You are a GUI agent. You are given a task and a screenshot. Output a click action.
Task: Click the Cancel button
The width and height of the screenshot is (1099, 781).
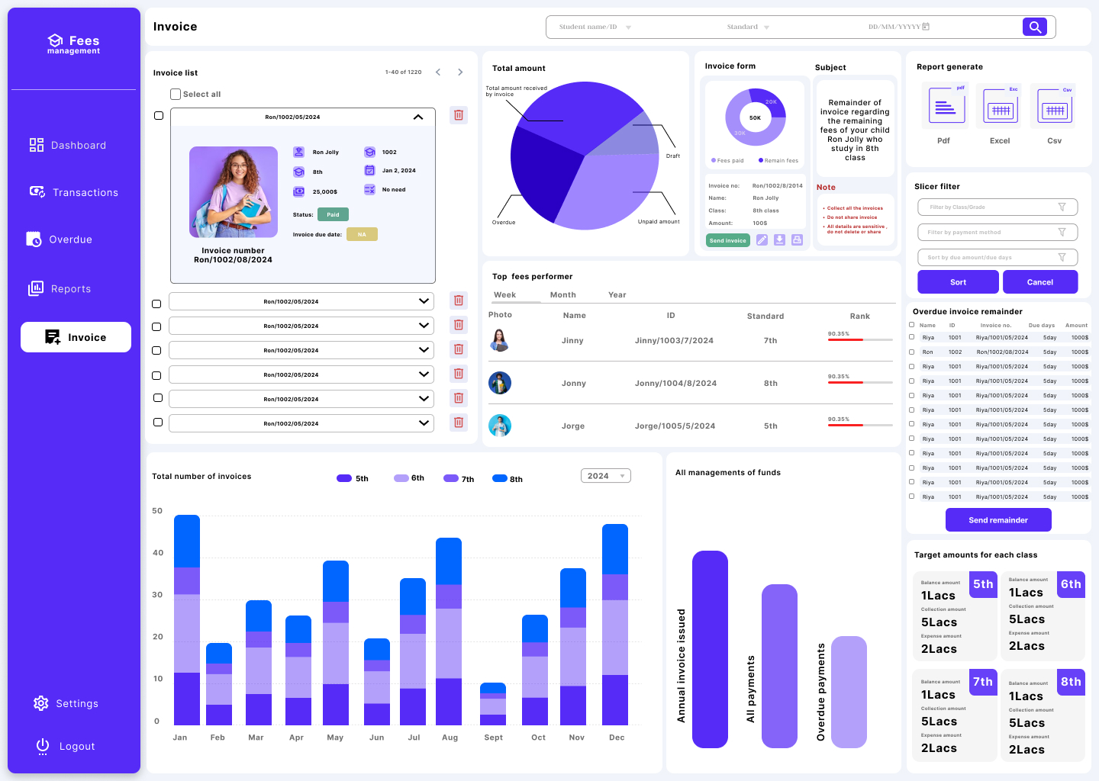click(1040, 282)
